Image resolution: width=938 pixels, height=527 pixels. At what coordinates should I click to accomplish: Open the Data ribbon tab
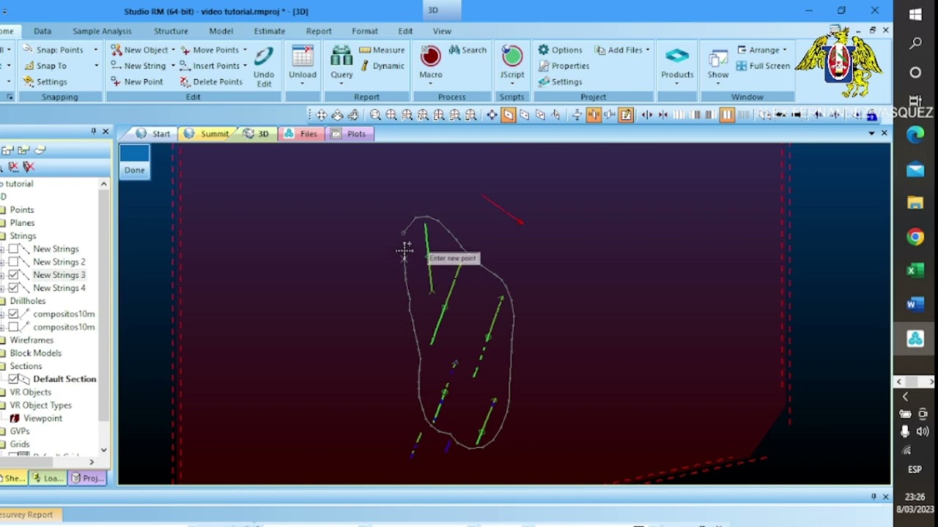pos(43,31)
